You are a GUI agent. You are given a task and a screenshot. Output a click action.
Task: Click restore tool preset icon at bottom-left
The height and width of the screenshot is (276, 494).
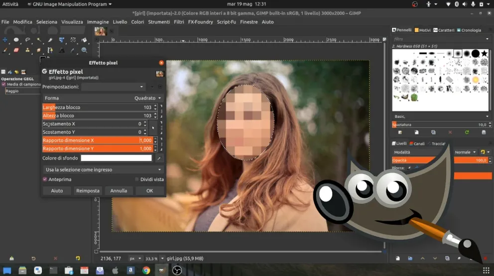click(x=33, y=259)
